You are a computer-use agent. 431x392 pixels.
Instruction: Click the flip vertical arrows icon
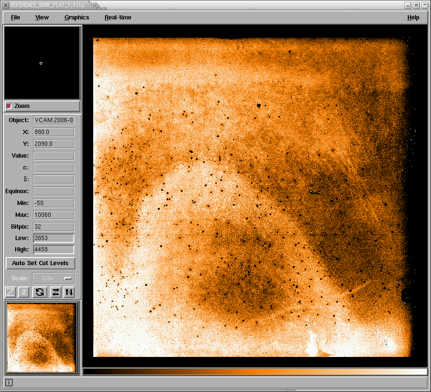point(69,292)
